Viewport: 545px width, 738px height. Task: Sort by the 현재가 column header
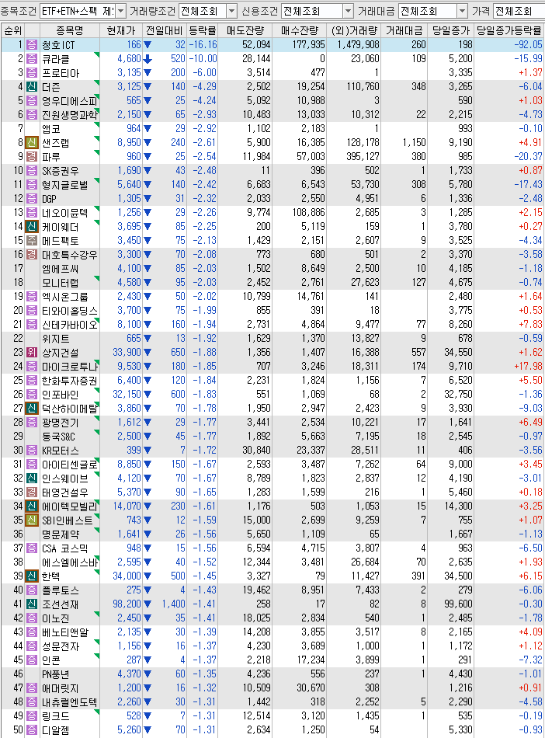point(121,30)
